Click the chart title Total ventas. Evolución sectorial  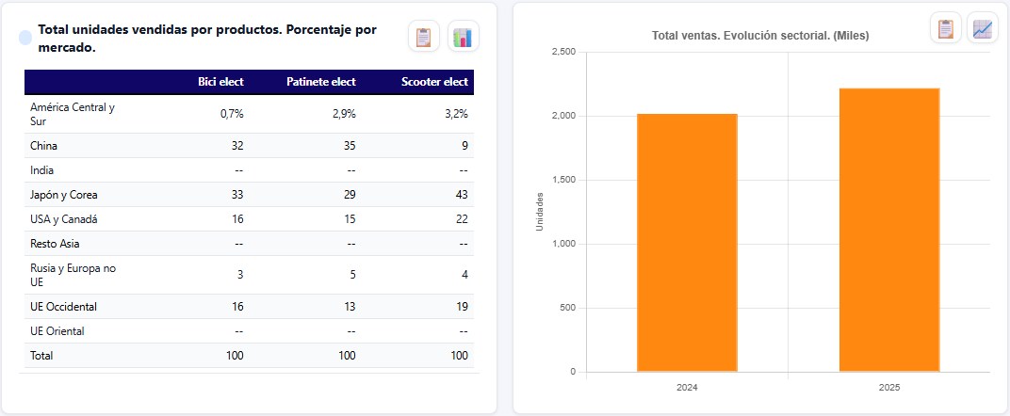pyautogui.click(x=760, y=36)
